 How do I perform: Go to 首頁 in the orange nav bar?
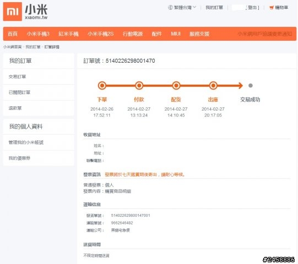(x=13, y=34)
